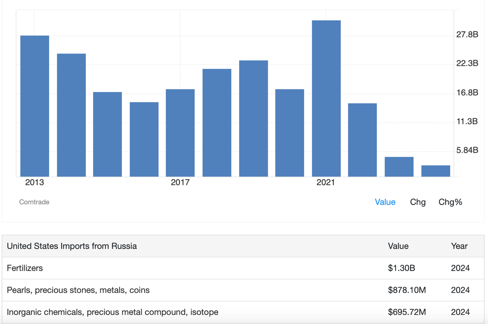
Task: Click the 5.84B axis label
Action: click(468, 150)
